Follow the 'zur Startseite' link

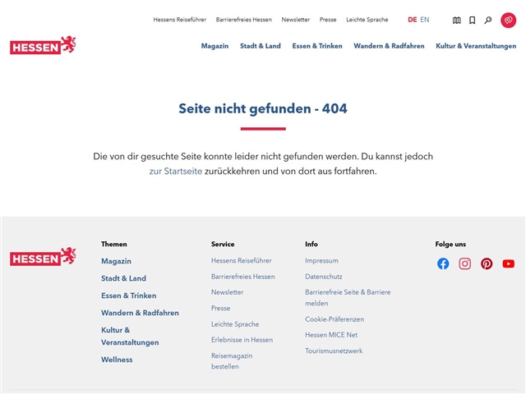pyautogui.click(x=175, y=172)
